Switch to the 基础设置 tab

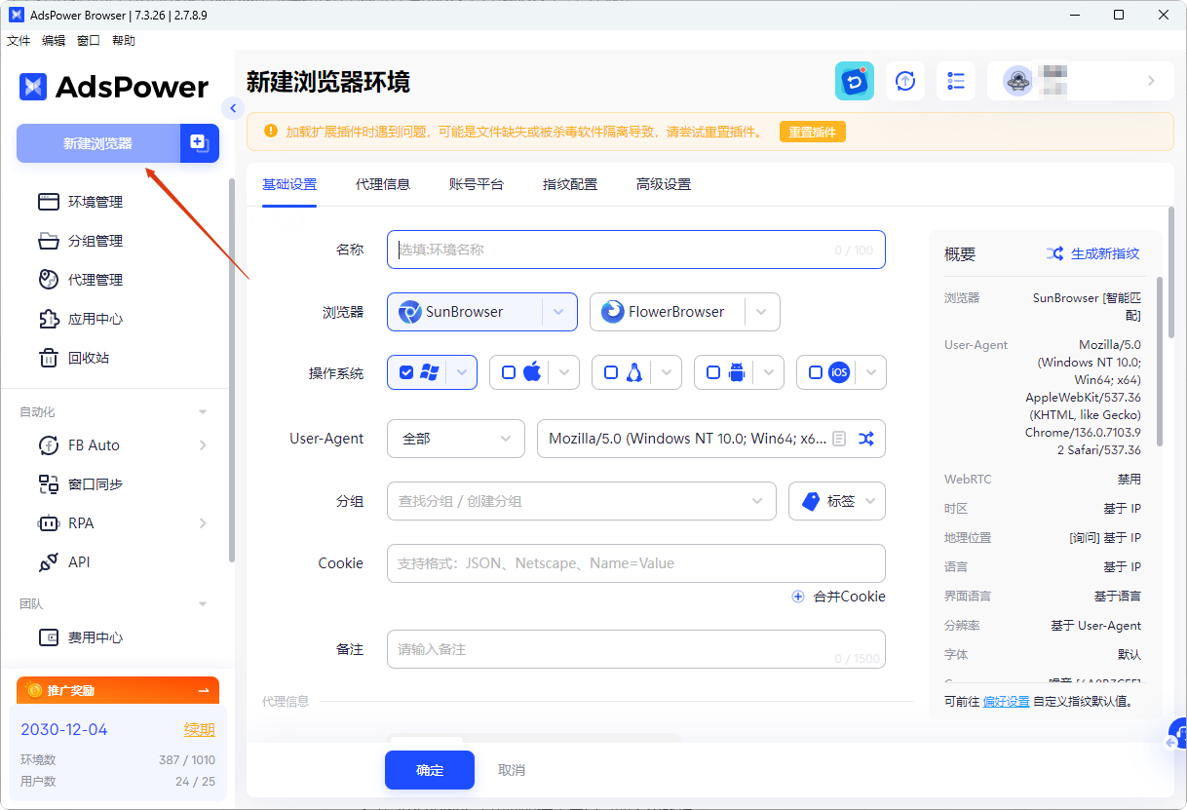coord(289,184)
